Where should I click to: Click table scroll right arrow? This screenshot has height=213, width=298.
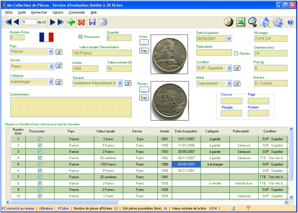(x=286, y=202)
